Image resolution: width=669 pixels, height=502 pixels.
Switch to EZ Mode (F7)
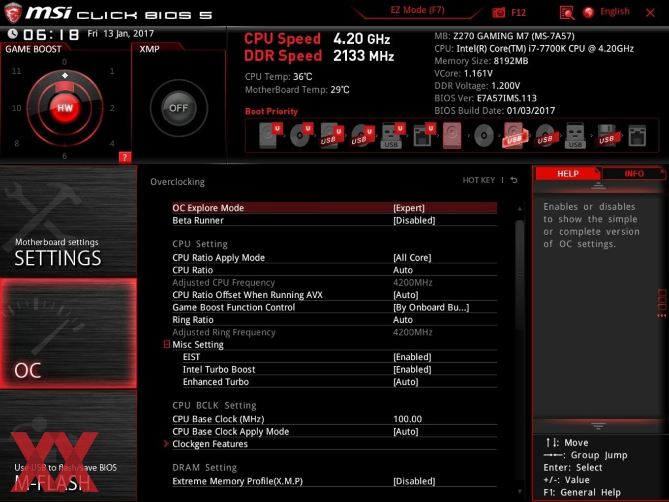click(417, 10)
